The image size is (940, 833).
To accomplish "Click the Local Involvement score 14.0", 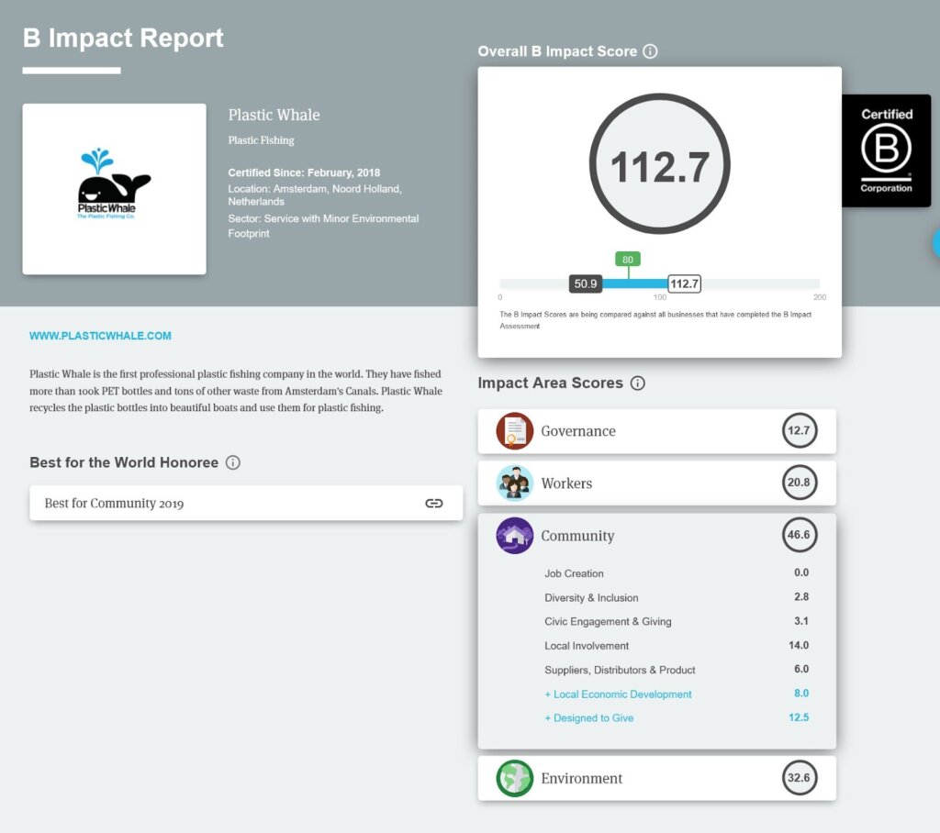I will [799, 646].
